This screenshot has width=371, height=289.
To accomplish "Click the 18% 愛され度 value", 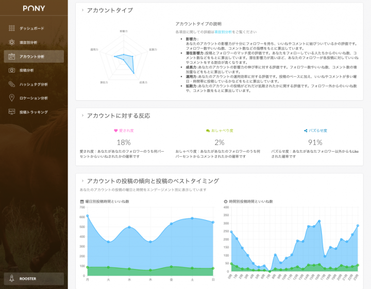I will pyautogui.click(x=124, y=142).
